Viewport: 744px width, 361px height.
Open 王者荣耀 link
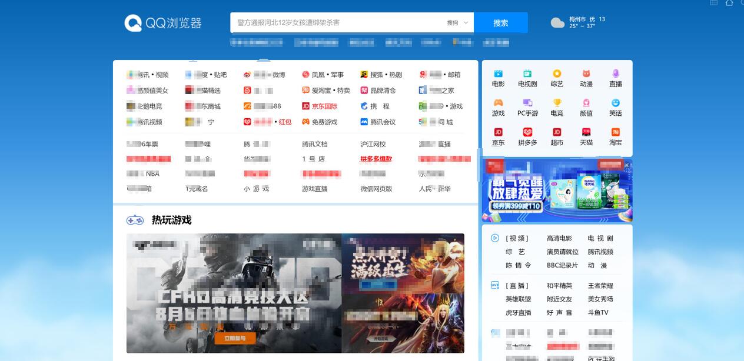click(x=600, y=285)
